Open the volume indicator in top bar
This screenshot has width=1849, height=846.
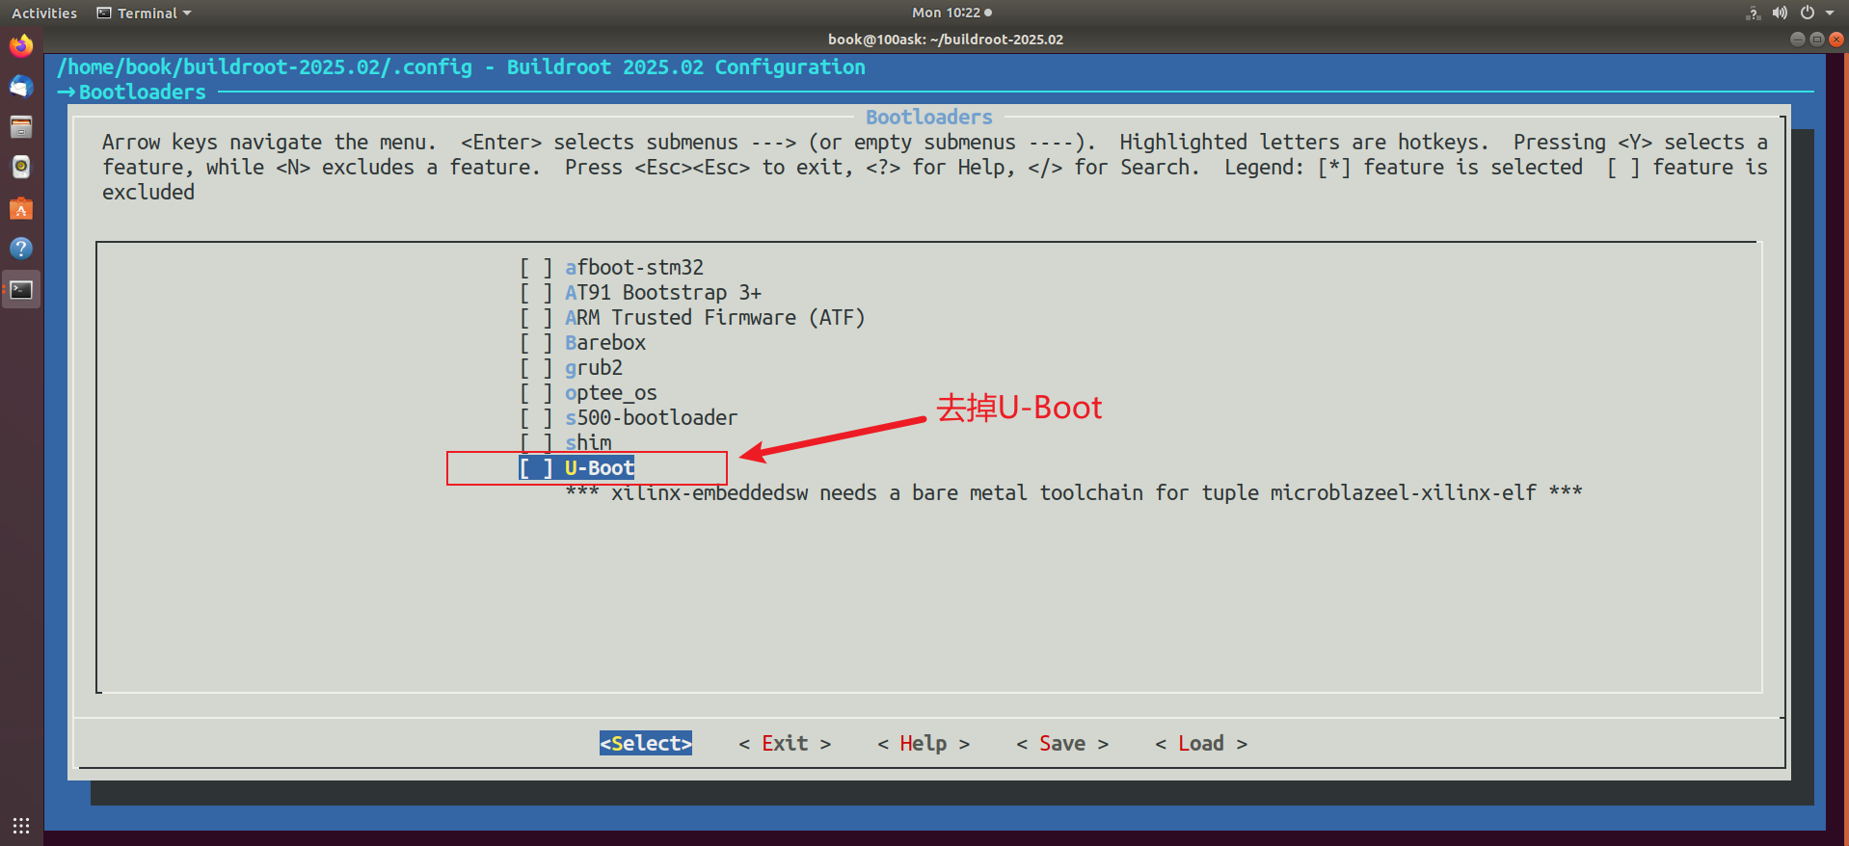coord(1780,13)
